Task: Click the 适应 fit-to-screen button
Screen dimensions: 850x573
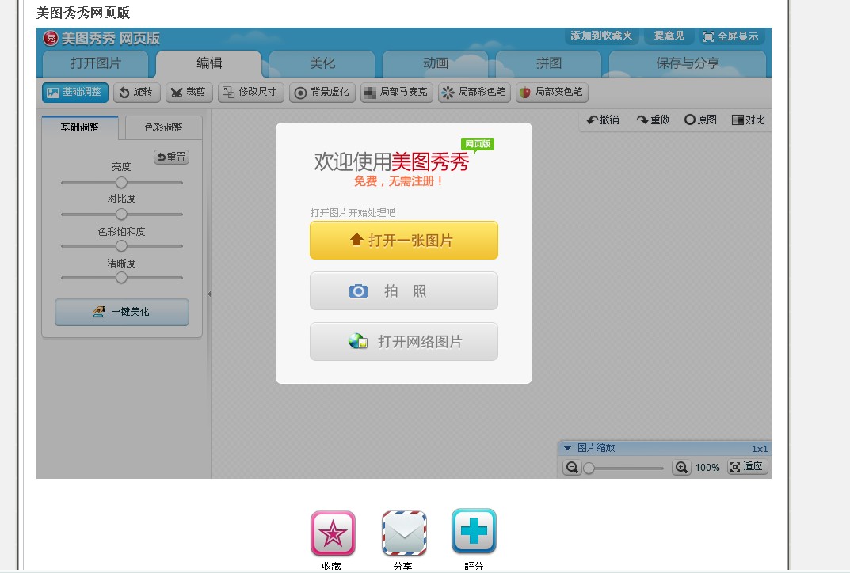Action: coord(748,466)
